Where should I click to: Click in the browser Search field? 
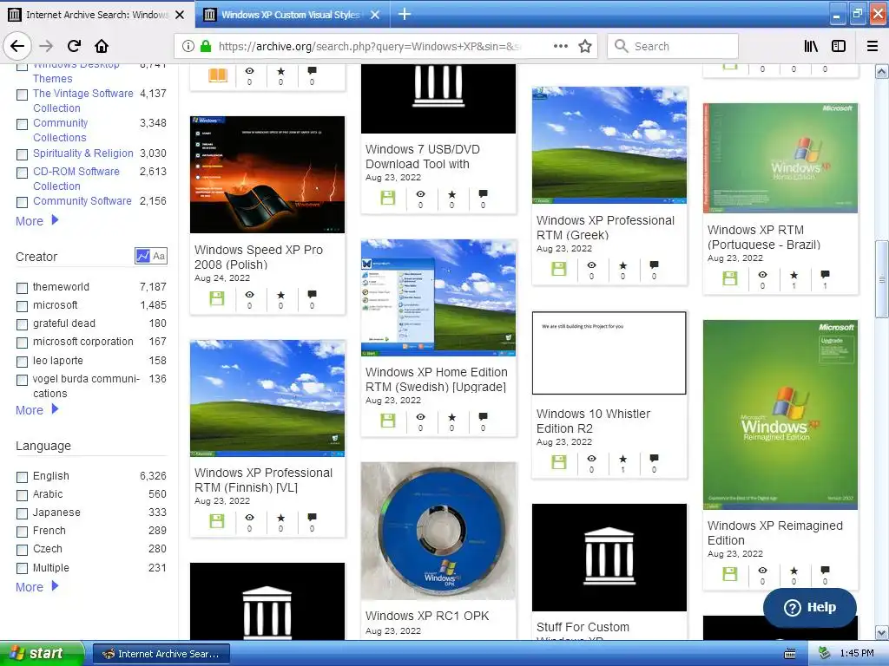pos(673,47)
